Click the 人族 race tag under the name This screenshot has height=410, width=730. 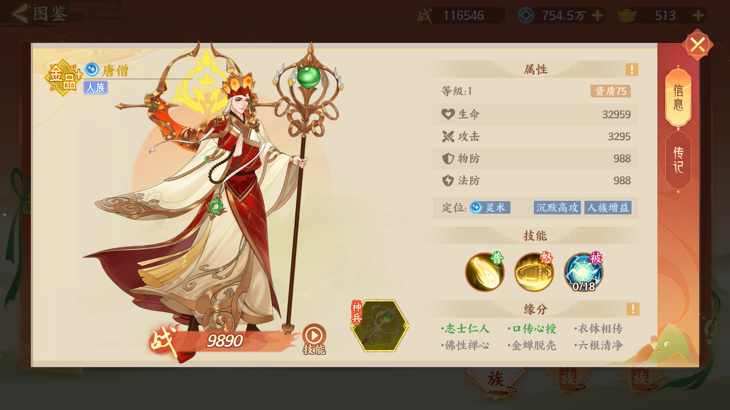95,88
